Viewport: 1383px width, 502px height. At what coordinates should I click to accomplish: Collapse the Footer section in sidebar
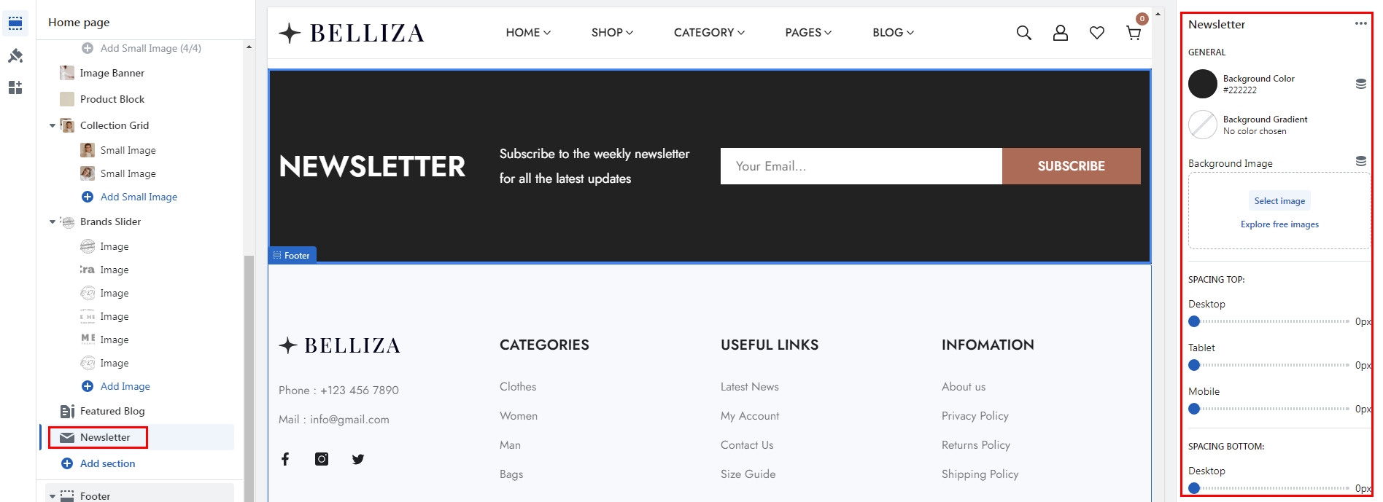(53, 496)
